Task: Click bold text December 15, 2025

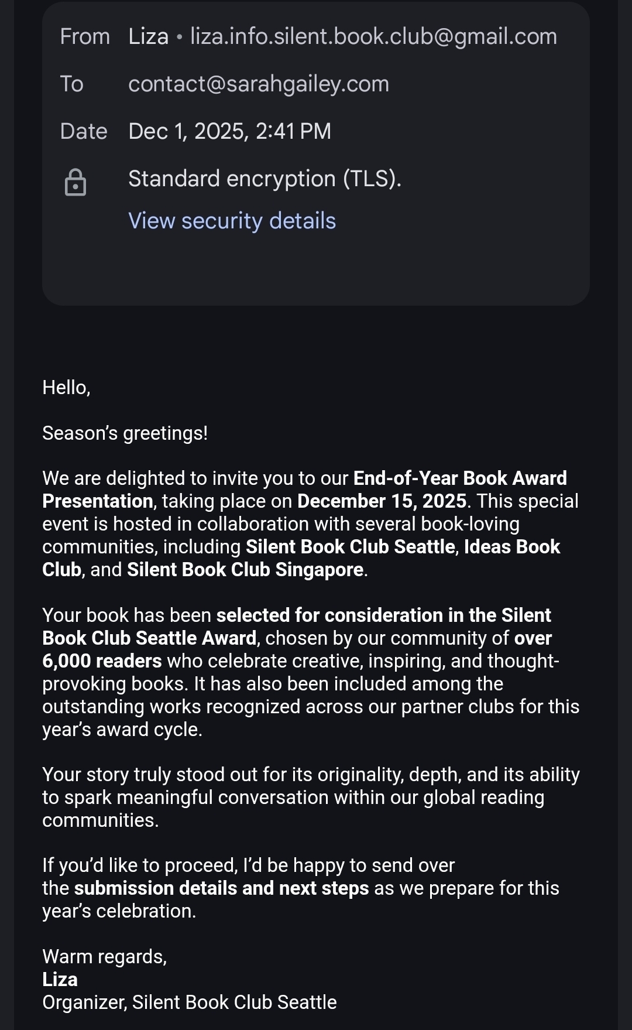Action: pyautogui.click(x=382, y=501)
